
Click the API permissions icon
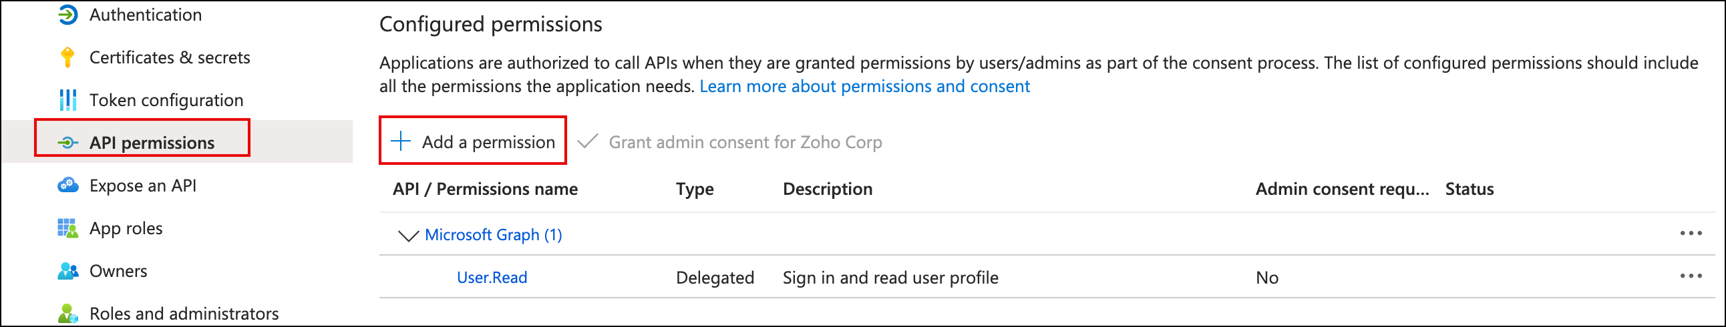pyautogui.click(x=67, y=143)
